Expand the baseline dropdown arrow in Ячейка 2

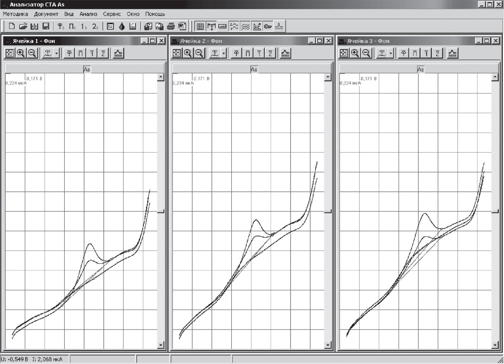(224, 53)
